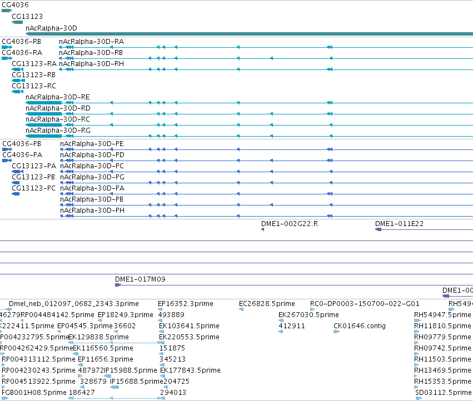The height and width of the screenshot is (401, 473).
Task: Click the EK129838.5prime feature label
Action: [x=98, y=337]
